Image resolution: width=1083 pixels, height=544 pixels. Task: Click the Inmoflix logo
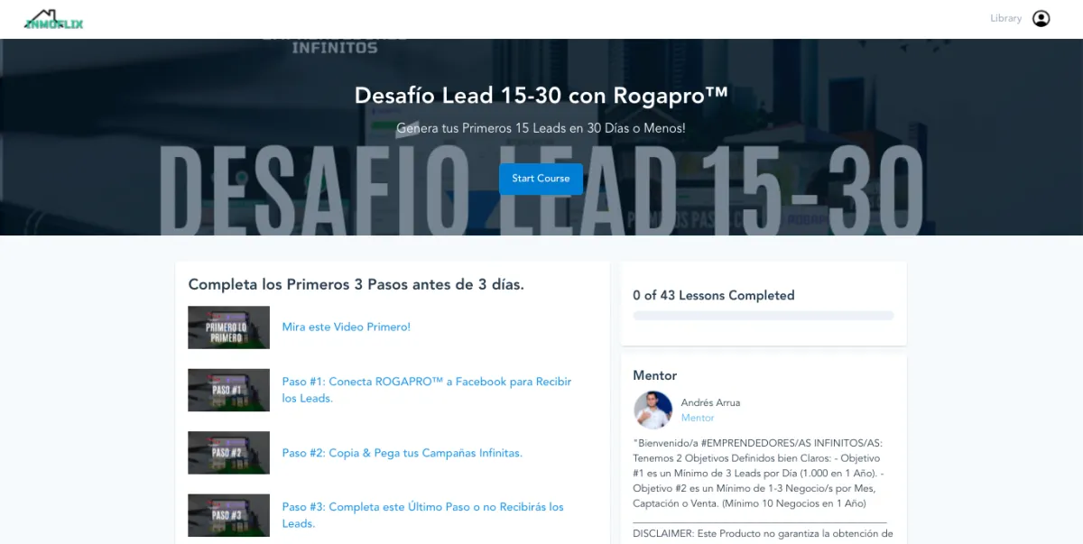click(53, 19)
